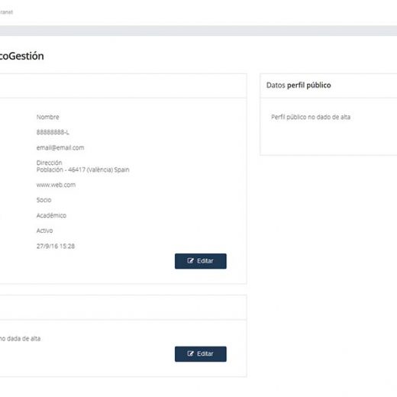
Task: Visit the www.web.com website link
Action: coord(56,185)
